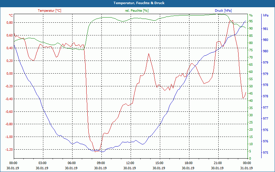Click the 35 value on the humidity axis
Viewport: 275px width, 172px height.
point(251,108)
